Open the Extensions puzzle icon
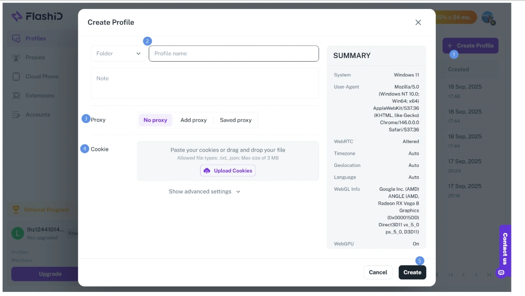Viewport: 525px width, 296px height. pos(16,95)
